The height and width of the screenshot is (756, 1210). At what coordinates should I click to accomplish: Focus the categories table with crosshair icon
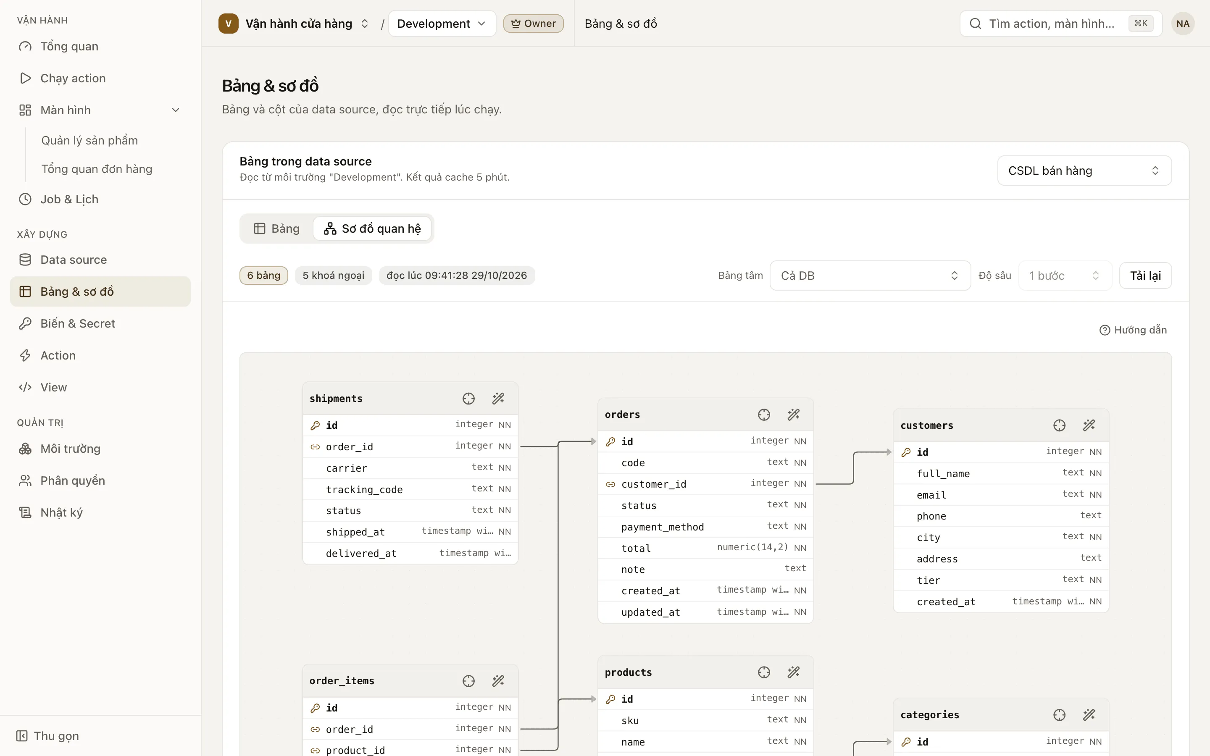1060,715
